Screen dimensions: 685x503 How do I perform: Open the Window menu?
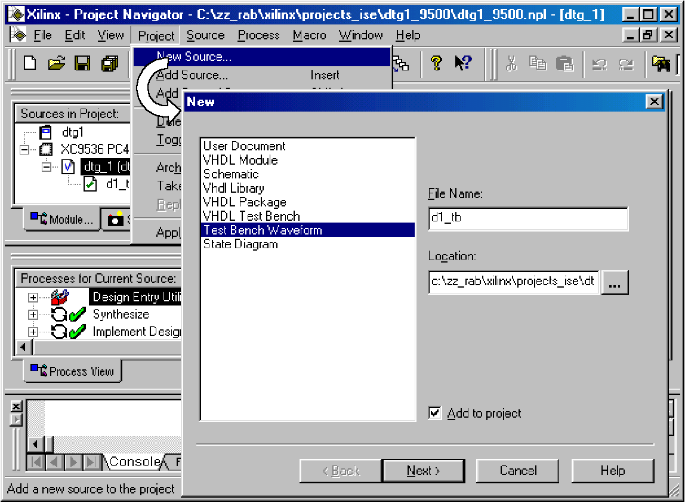coord(361,35)
